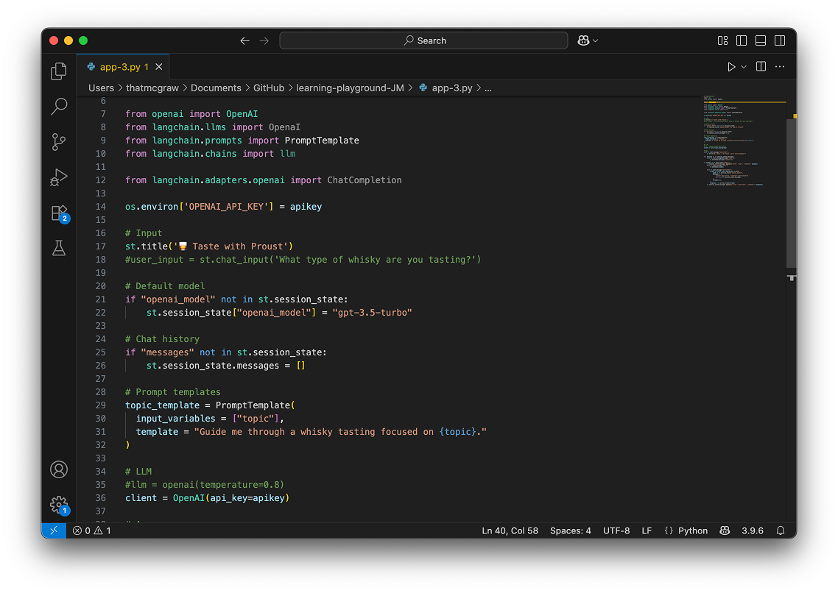838x593 pixels.
Task: Open the Search view in activity bar
Action: tap(59, 107)
